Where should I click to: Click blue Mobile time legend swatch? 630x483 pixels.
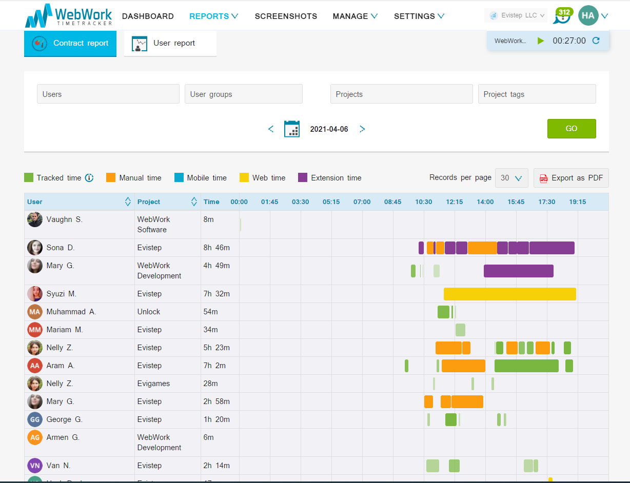click(x=179, y=177)
